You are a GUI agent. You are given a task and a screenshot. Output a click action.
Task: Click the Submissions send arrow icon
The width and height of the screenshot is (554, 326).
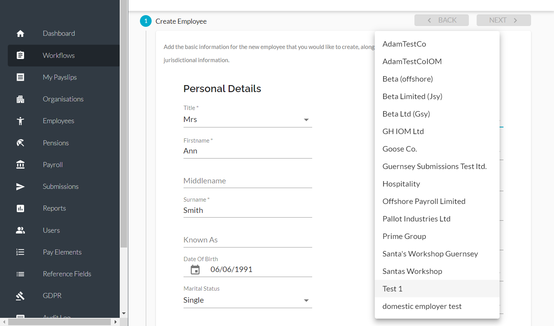click(x=21, y=187)
